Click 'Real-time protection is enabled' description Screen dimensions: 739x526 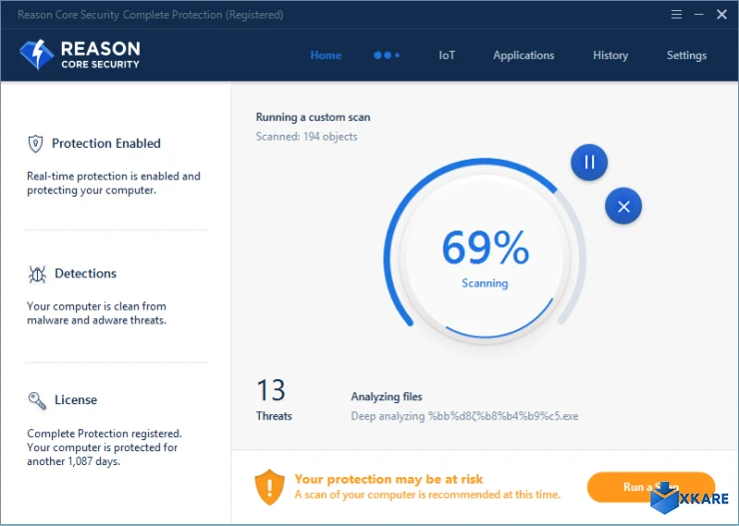pyautogui.click(x=114, y=184)
